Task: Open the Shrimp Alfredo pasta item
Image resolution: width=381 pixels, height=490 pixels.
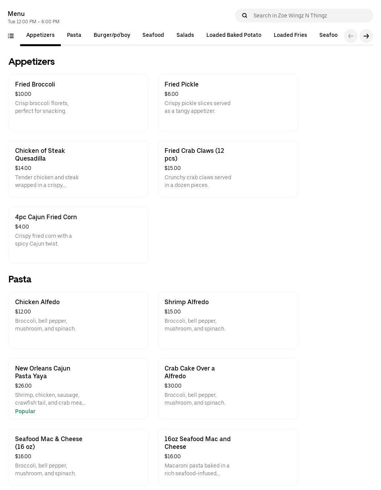Action: (x=228, y=320)
